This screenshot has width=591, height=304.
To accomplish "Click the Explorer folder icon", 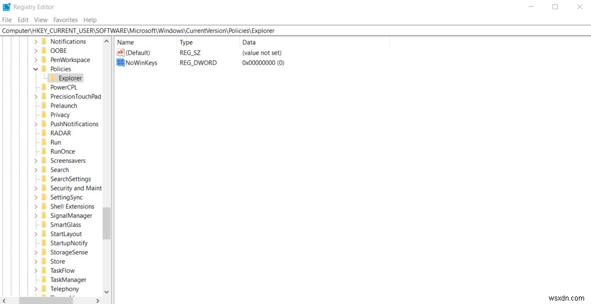I will pyautogui.click(x=53, y=78).
